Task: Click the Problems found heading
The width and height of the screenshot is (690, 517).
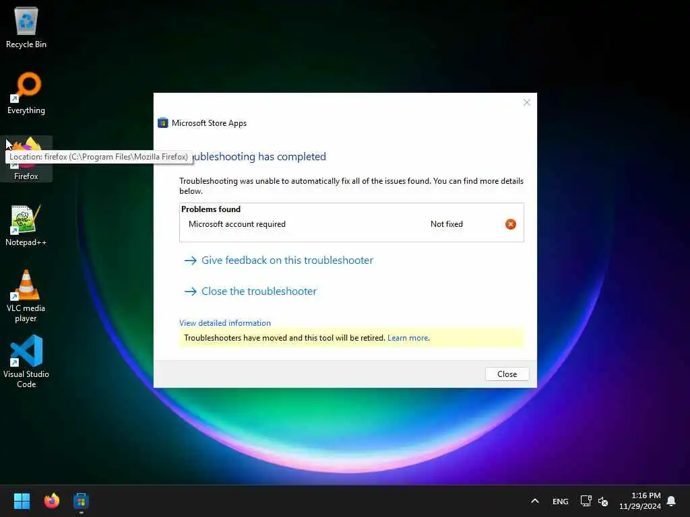Action: [211, 209]
